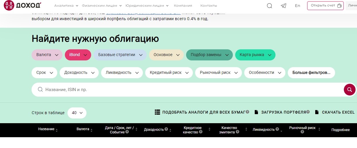Sort by Качество эмитента column arrows
The height and width of the screenshot is (148, 357).
[246, 130]
